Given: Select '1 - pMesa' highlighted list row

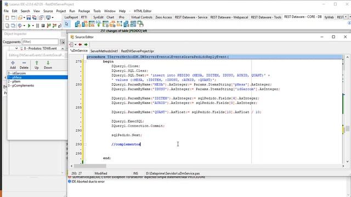Looking at the screenshot, I should 37,77.
